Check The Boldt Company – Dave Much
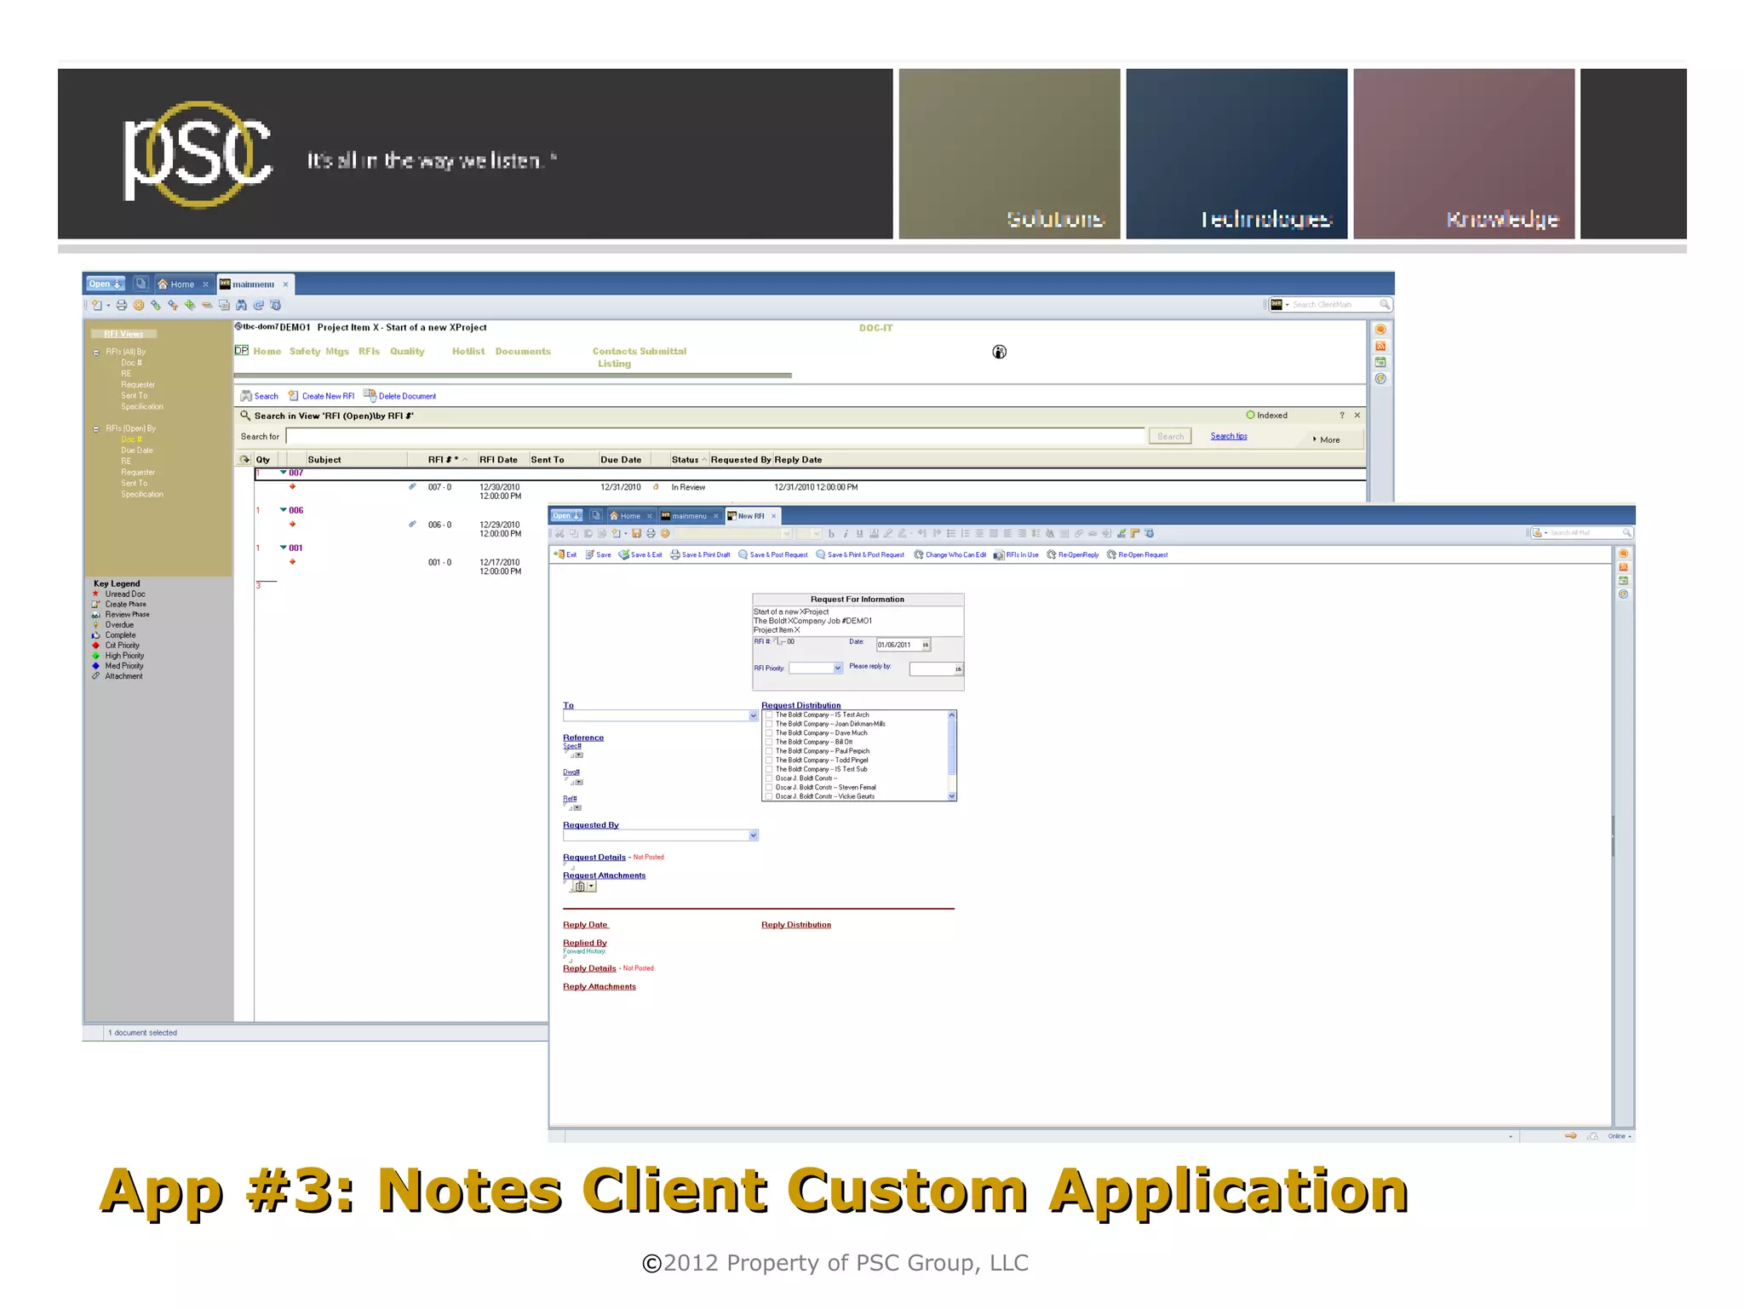1744x1309 pixels. (x=769, y=732)
